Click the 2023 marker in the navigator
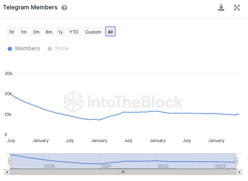This screenshot has width=248, height=181. pyautogui.click(x=220, y=166)
